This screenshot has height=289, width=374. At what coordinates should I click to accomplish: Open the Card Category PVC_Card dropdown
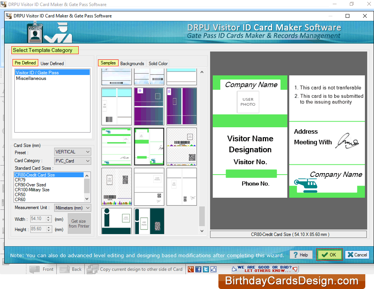click(x=73, y=161)
